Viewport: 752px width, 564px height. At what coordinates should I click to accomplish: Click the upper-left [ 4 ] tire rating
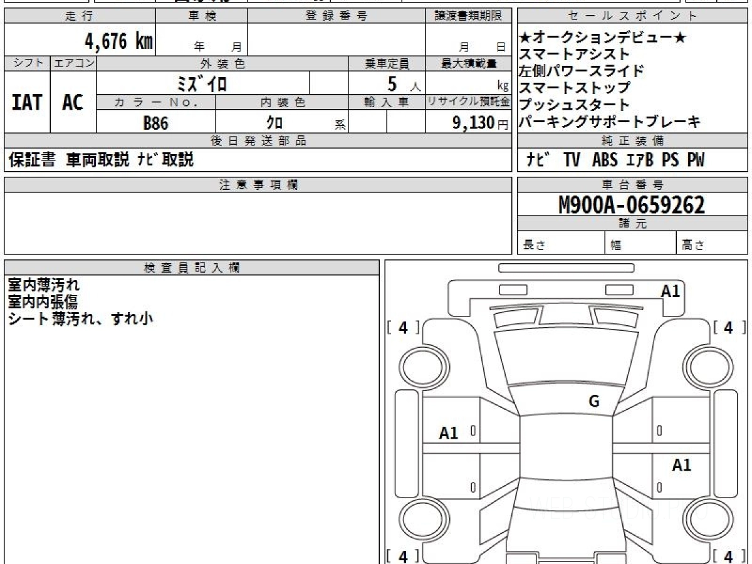[x=403, y=327]
